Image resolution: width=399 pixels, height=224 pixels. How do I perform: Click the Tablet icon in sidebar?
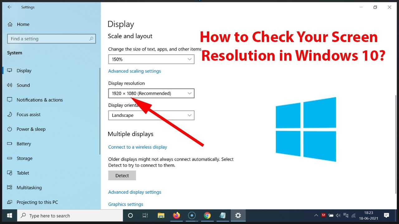click(x=10, y=173)
